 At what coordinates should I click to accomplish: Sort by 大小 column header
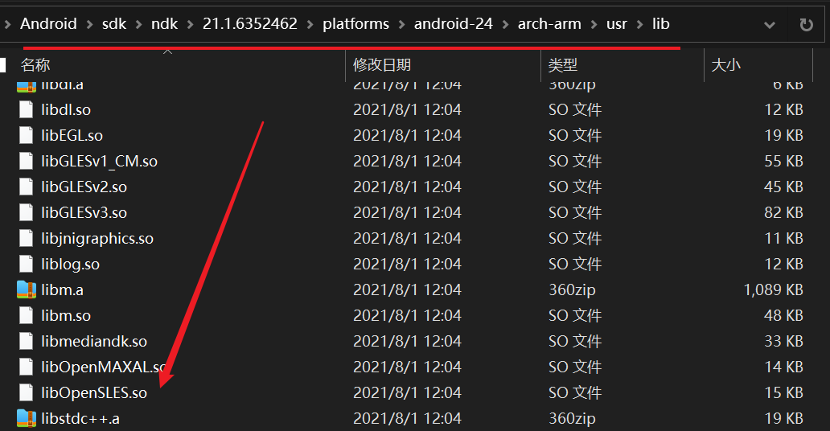point(725,64)
